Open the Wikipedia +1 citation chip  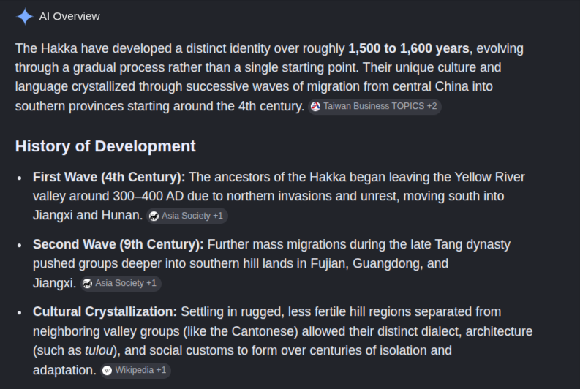coord(135,371)
